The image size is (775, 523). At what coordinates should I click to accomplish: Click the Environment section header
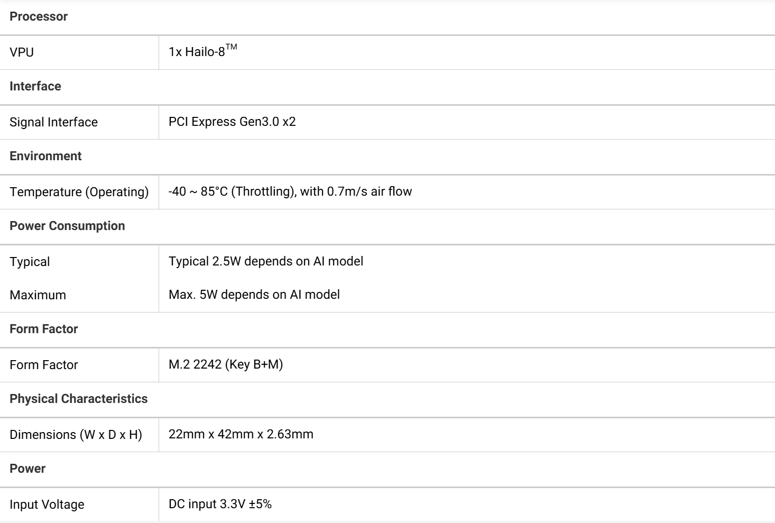45,156
